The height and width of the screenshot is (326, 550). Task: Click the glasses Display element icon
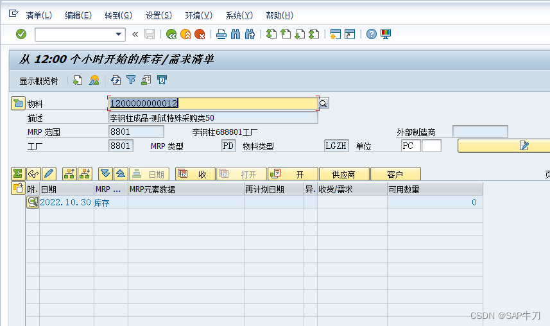point(33,174)
